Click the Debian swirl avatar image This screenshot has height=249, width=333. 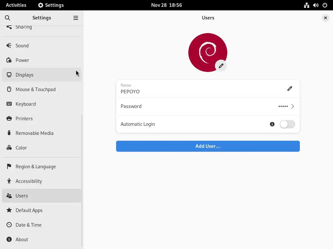[207, 52]
